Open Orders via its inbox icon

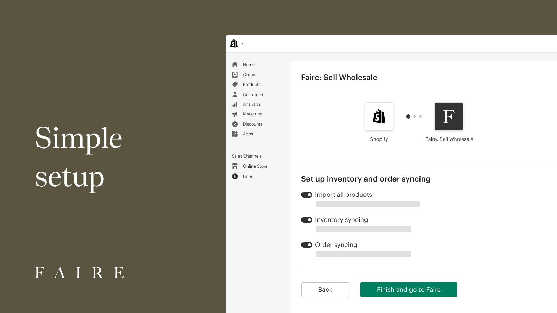(x=235, y=74)
